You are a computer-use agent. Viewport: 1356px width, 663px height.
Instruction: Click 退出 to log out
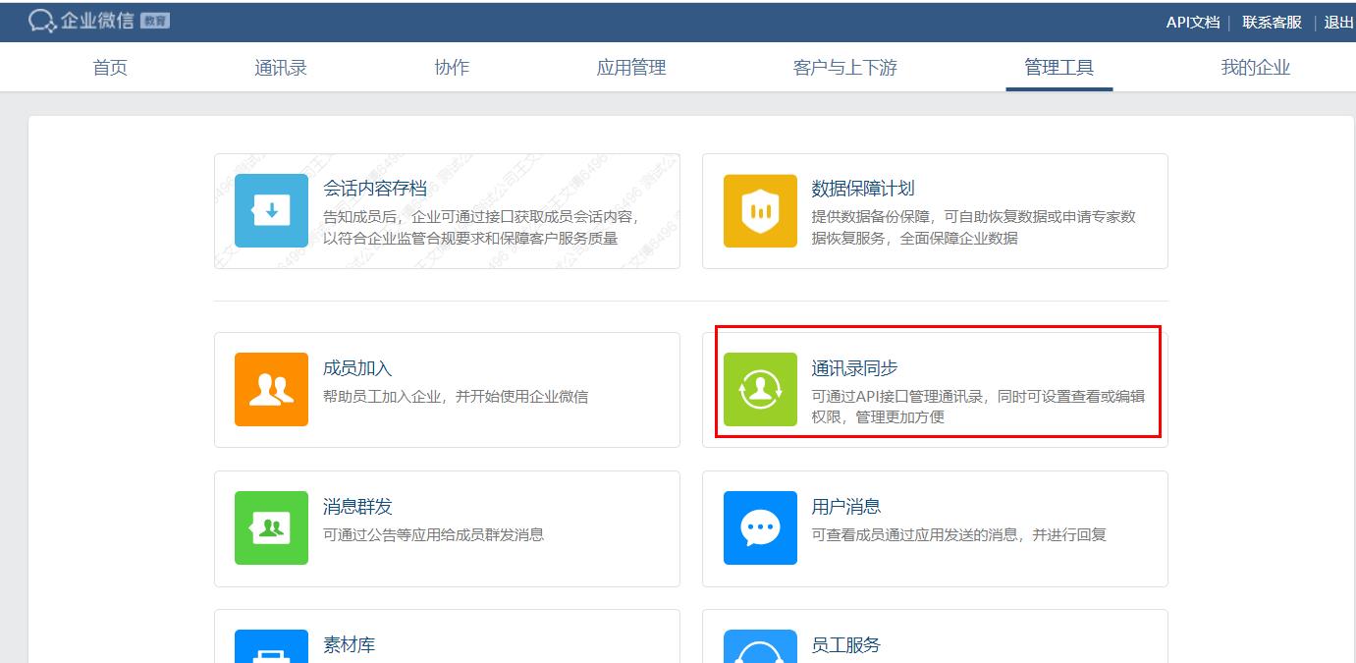1338,22
